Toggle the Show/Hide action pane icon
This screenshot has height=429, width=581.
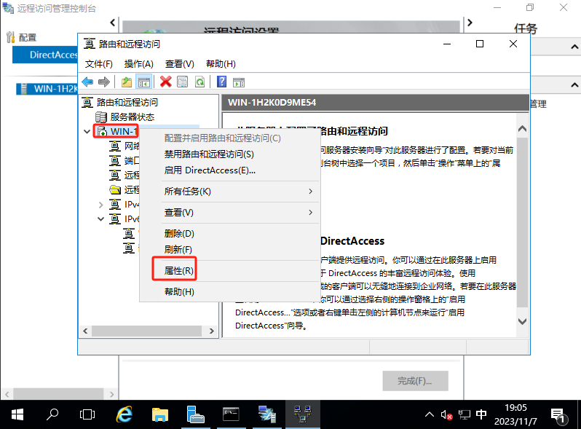coord(239,82)
